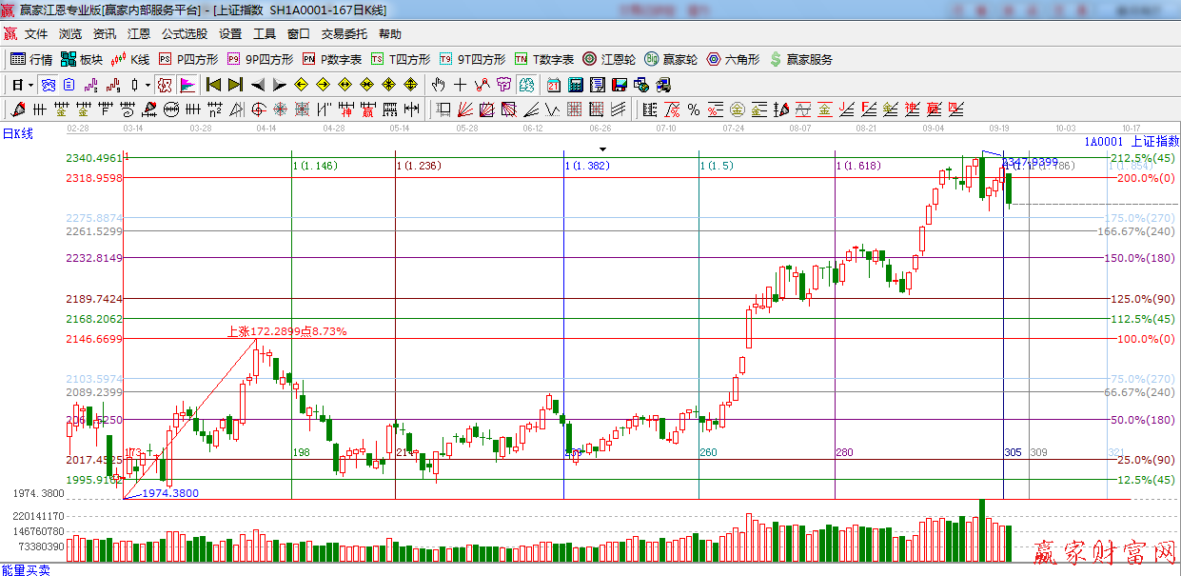Jump to first bar with skip-start arrow
Screen dimensions: 1181x576
click(x=213, y=85)
